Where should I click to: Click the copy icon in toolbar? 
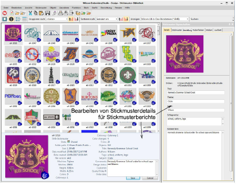36,13
